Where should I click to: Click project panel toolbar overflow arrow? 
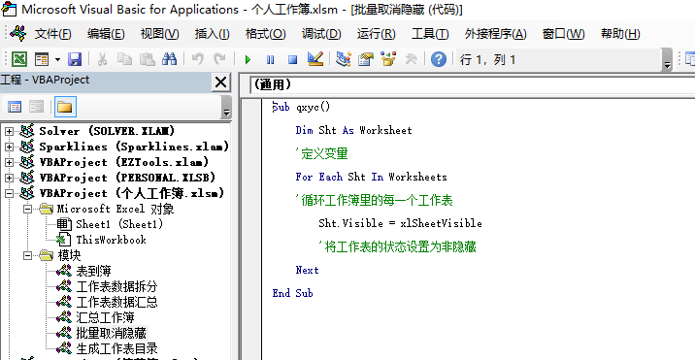pos(226,108)
